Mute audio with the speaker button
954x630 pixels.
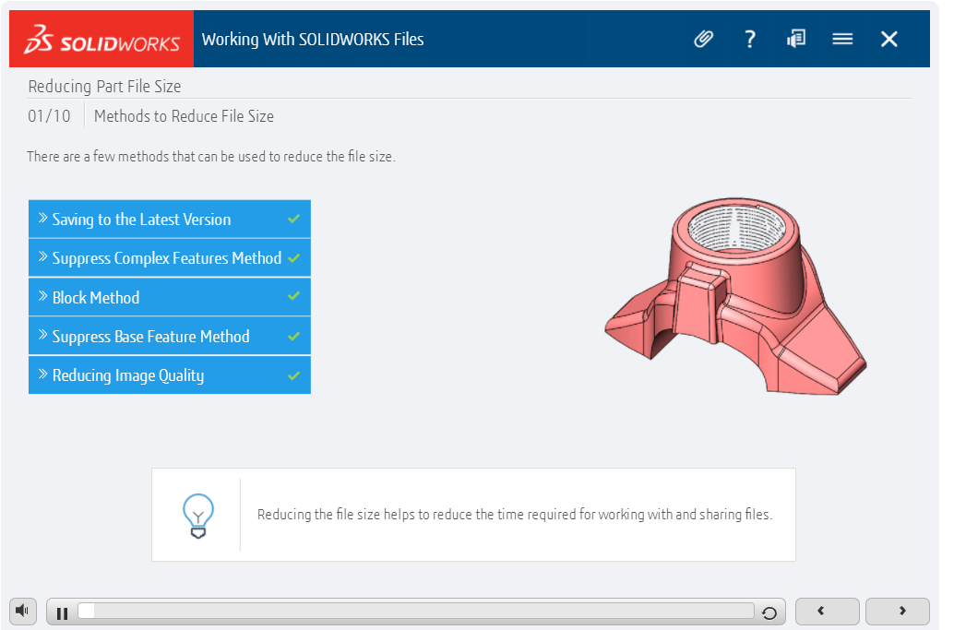click(x=23, y=611)
